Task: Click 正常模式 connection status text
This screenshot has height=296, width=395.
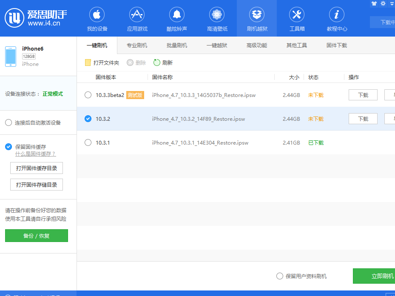Action: [x=53, y=94]
